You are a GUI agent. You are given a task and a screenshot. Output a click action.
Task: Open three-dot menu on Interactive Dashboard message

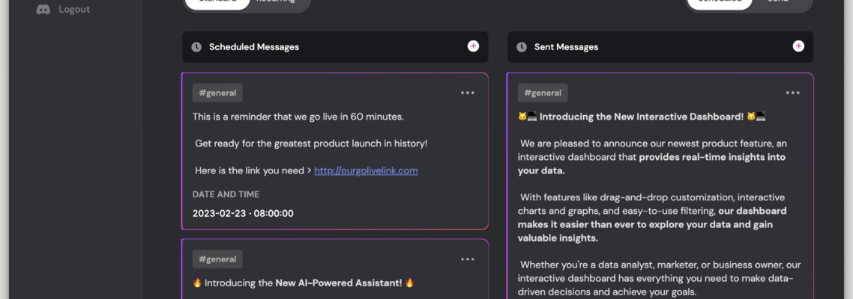click(x=792, y=93)
